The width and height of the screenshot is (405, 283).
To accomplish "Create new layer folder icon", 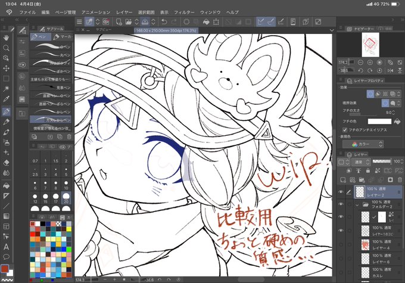I will [362, 179].
